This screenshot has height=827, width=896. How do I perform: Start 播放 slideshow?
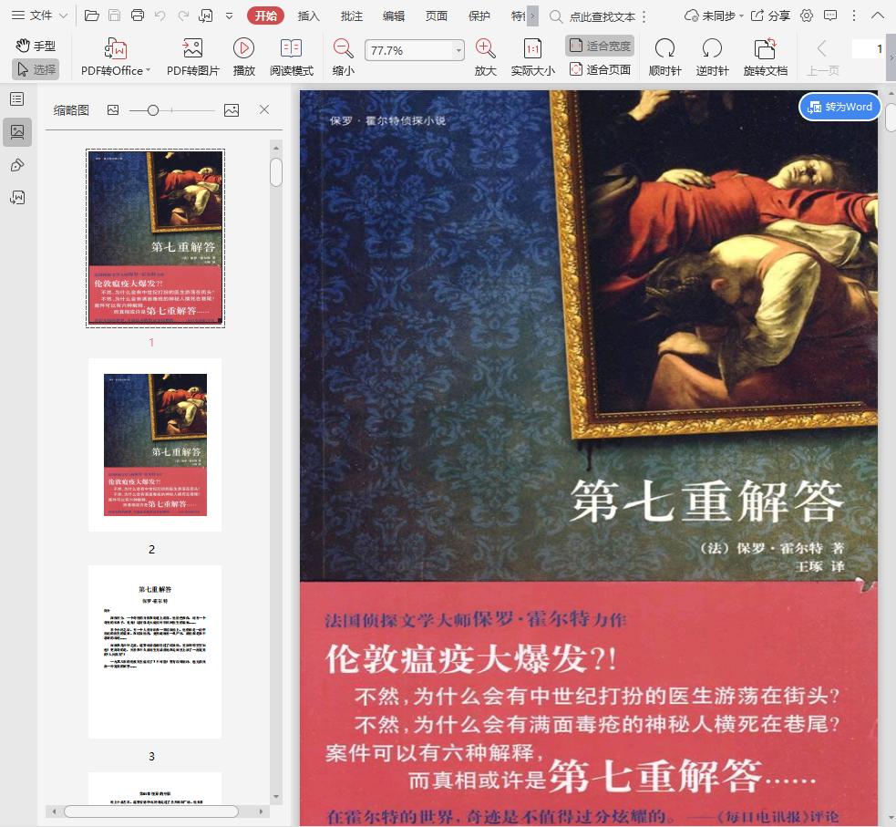[x=243, y=57]
